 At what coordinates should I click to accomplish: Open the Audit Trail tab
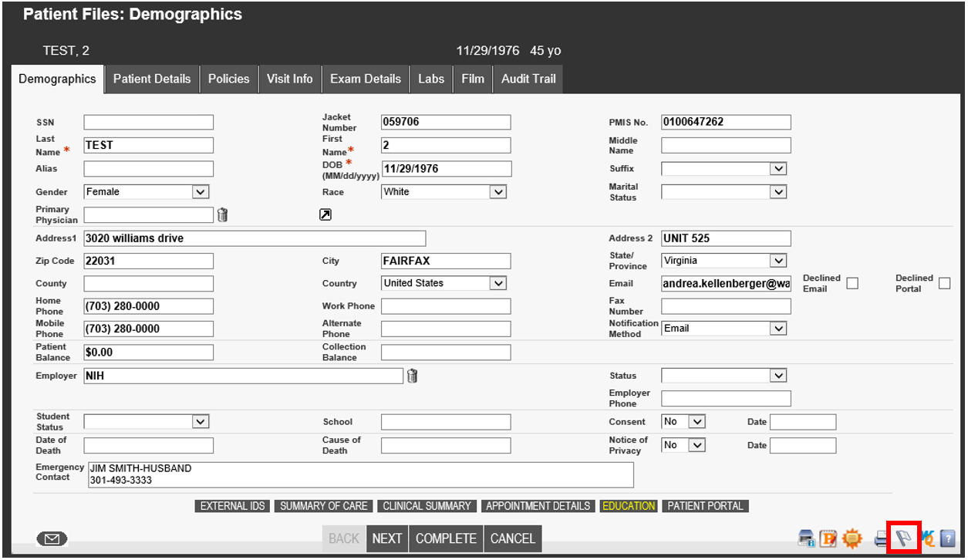(528, 79)
